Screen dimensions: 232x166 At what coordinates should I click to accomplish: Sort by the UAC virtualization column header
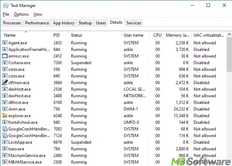click(x=209, y=35)
